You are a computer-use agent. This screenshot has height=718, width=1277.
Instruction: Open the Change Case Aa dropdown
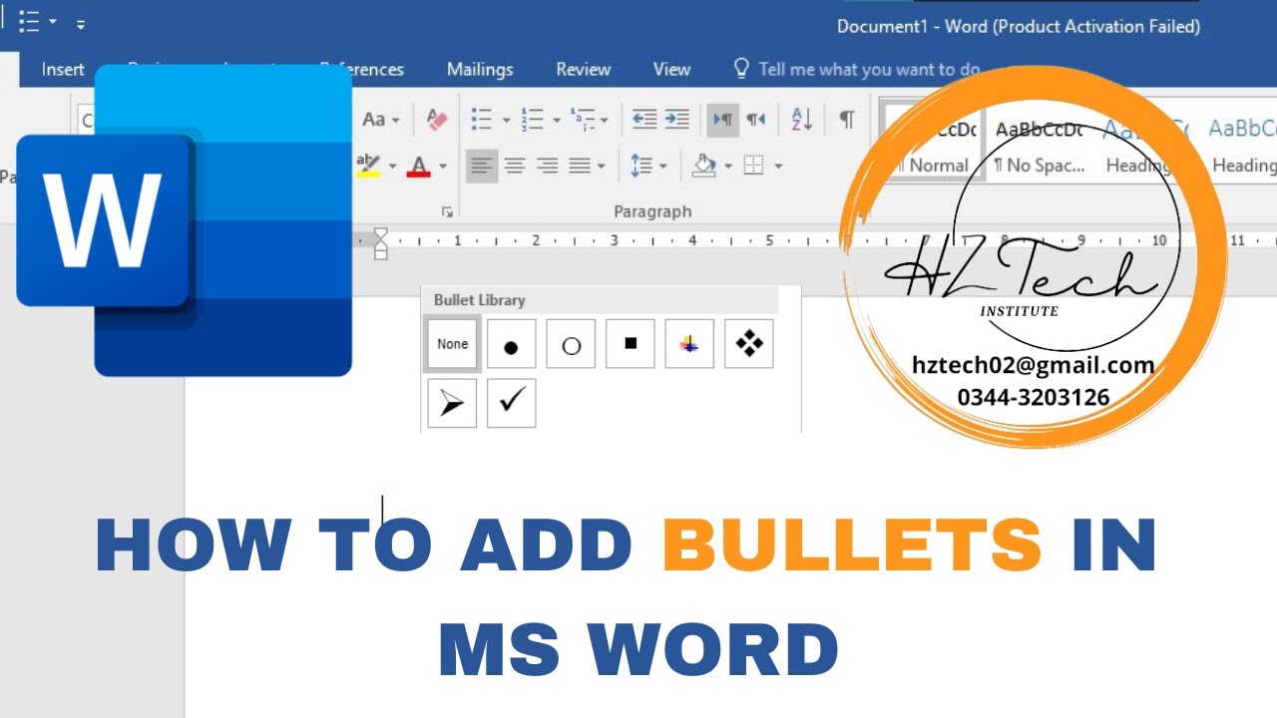point(380,120)
